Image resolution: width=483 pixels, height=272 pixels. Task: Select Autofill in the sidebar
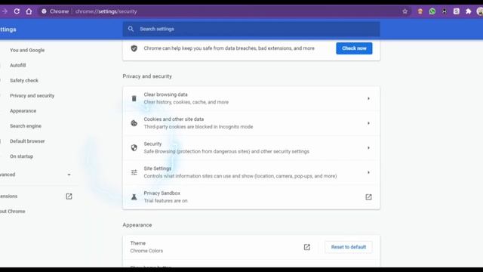(x=18, y=65)
